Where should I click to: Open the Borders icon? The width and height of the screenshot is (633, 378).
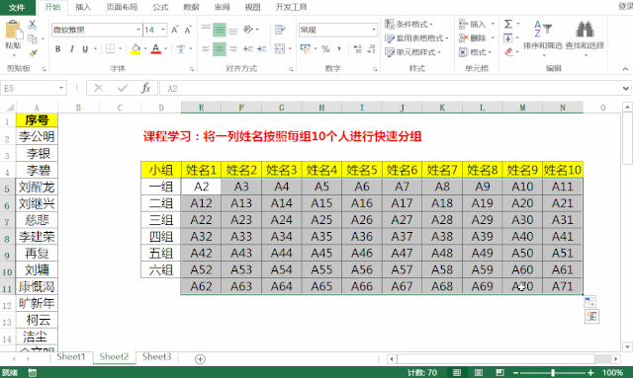[110, 49]
